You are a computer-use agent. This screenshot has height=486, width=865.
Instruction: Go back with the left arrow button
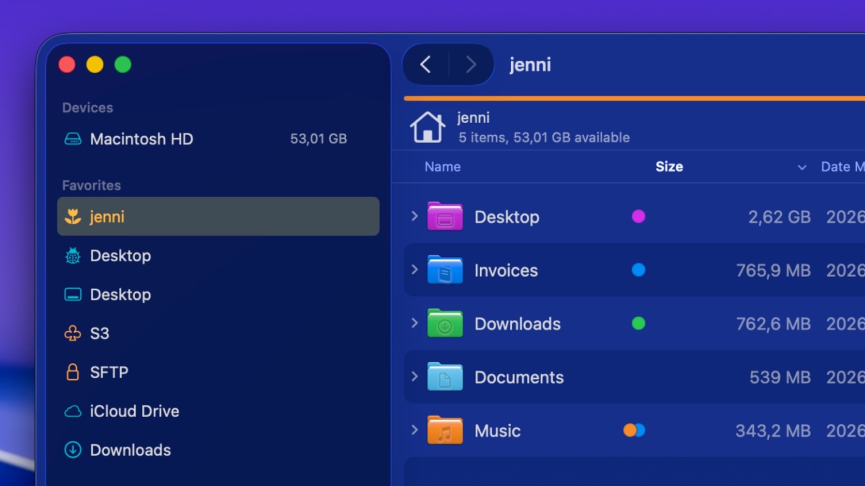(x=425, y=65)
